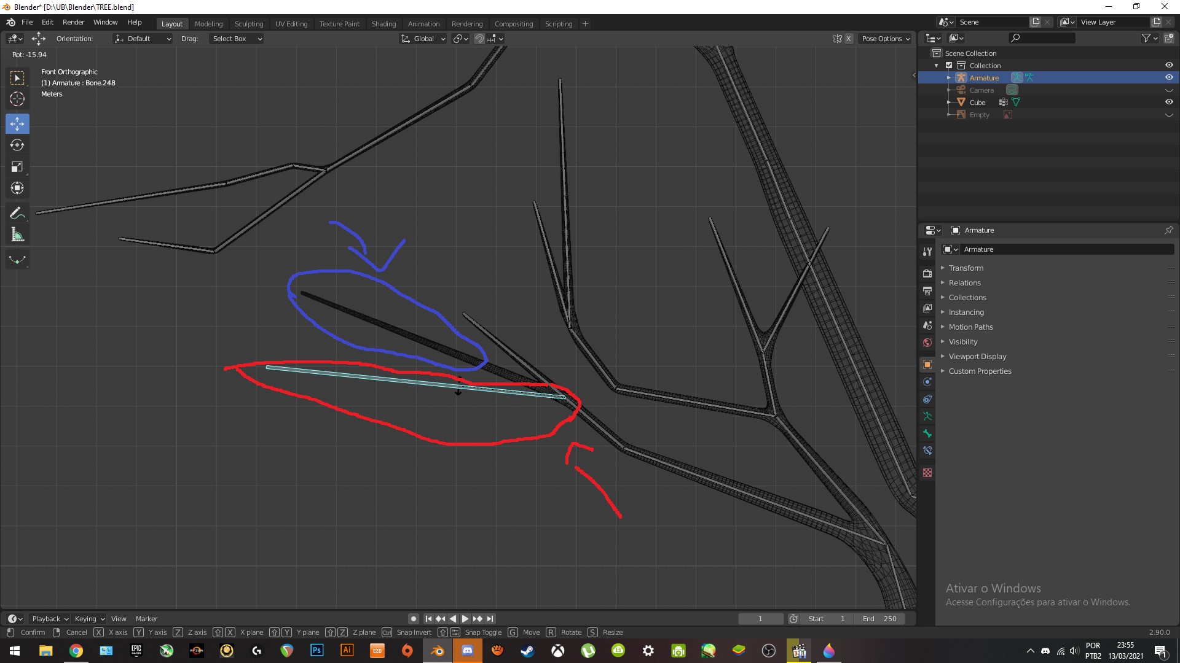Click the play animation button

click(x=465, y=619)
